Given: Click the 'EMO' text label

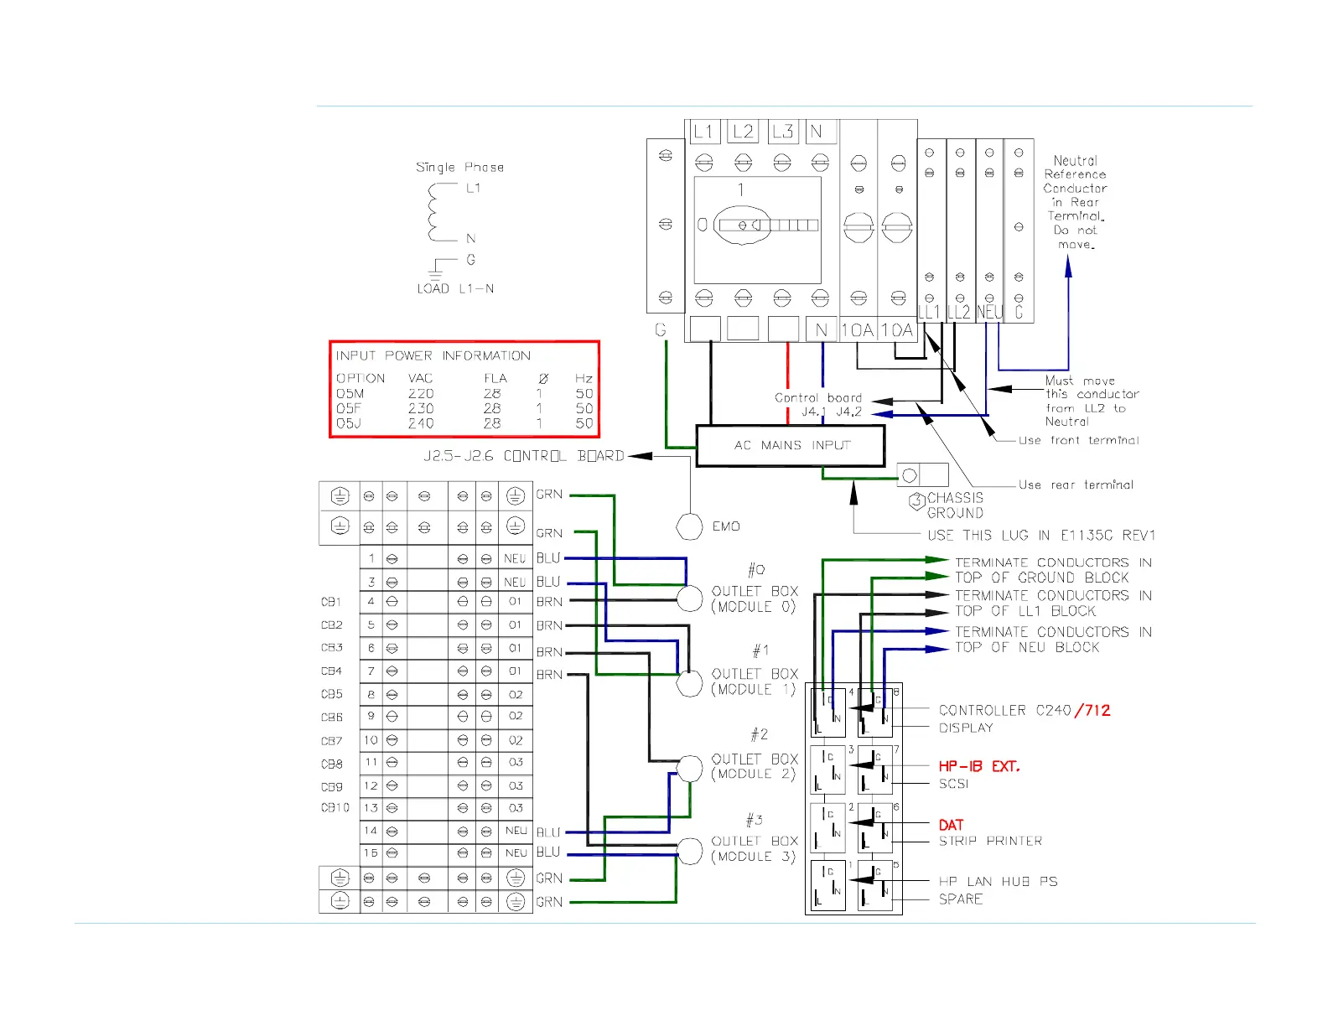Looking at the screenshot, I should pyautogui.click(x=726, y=526).
